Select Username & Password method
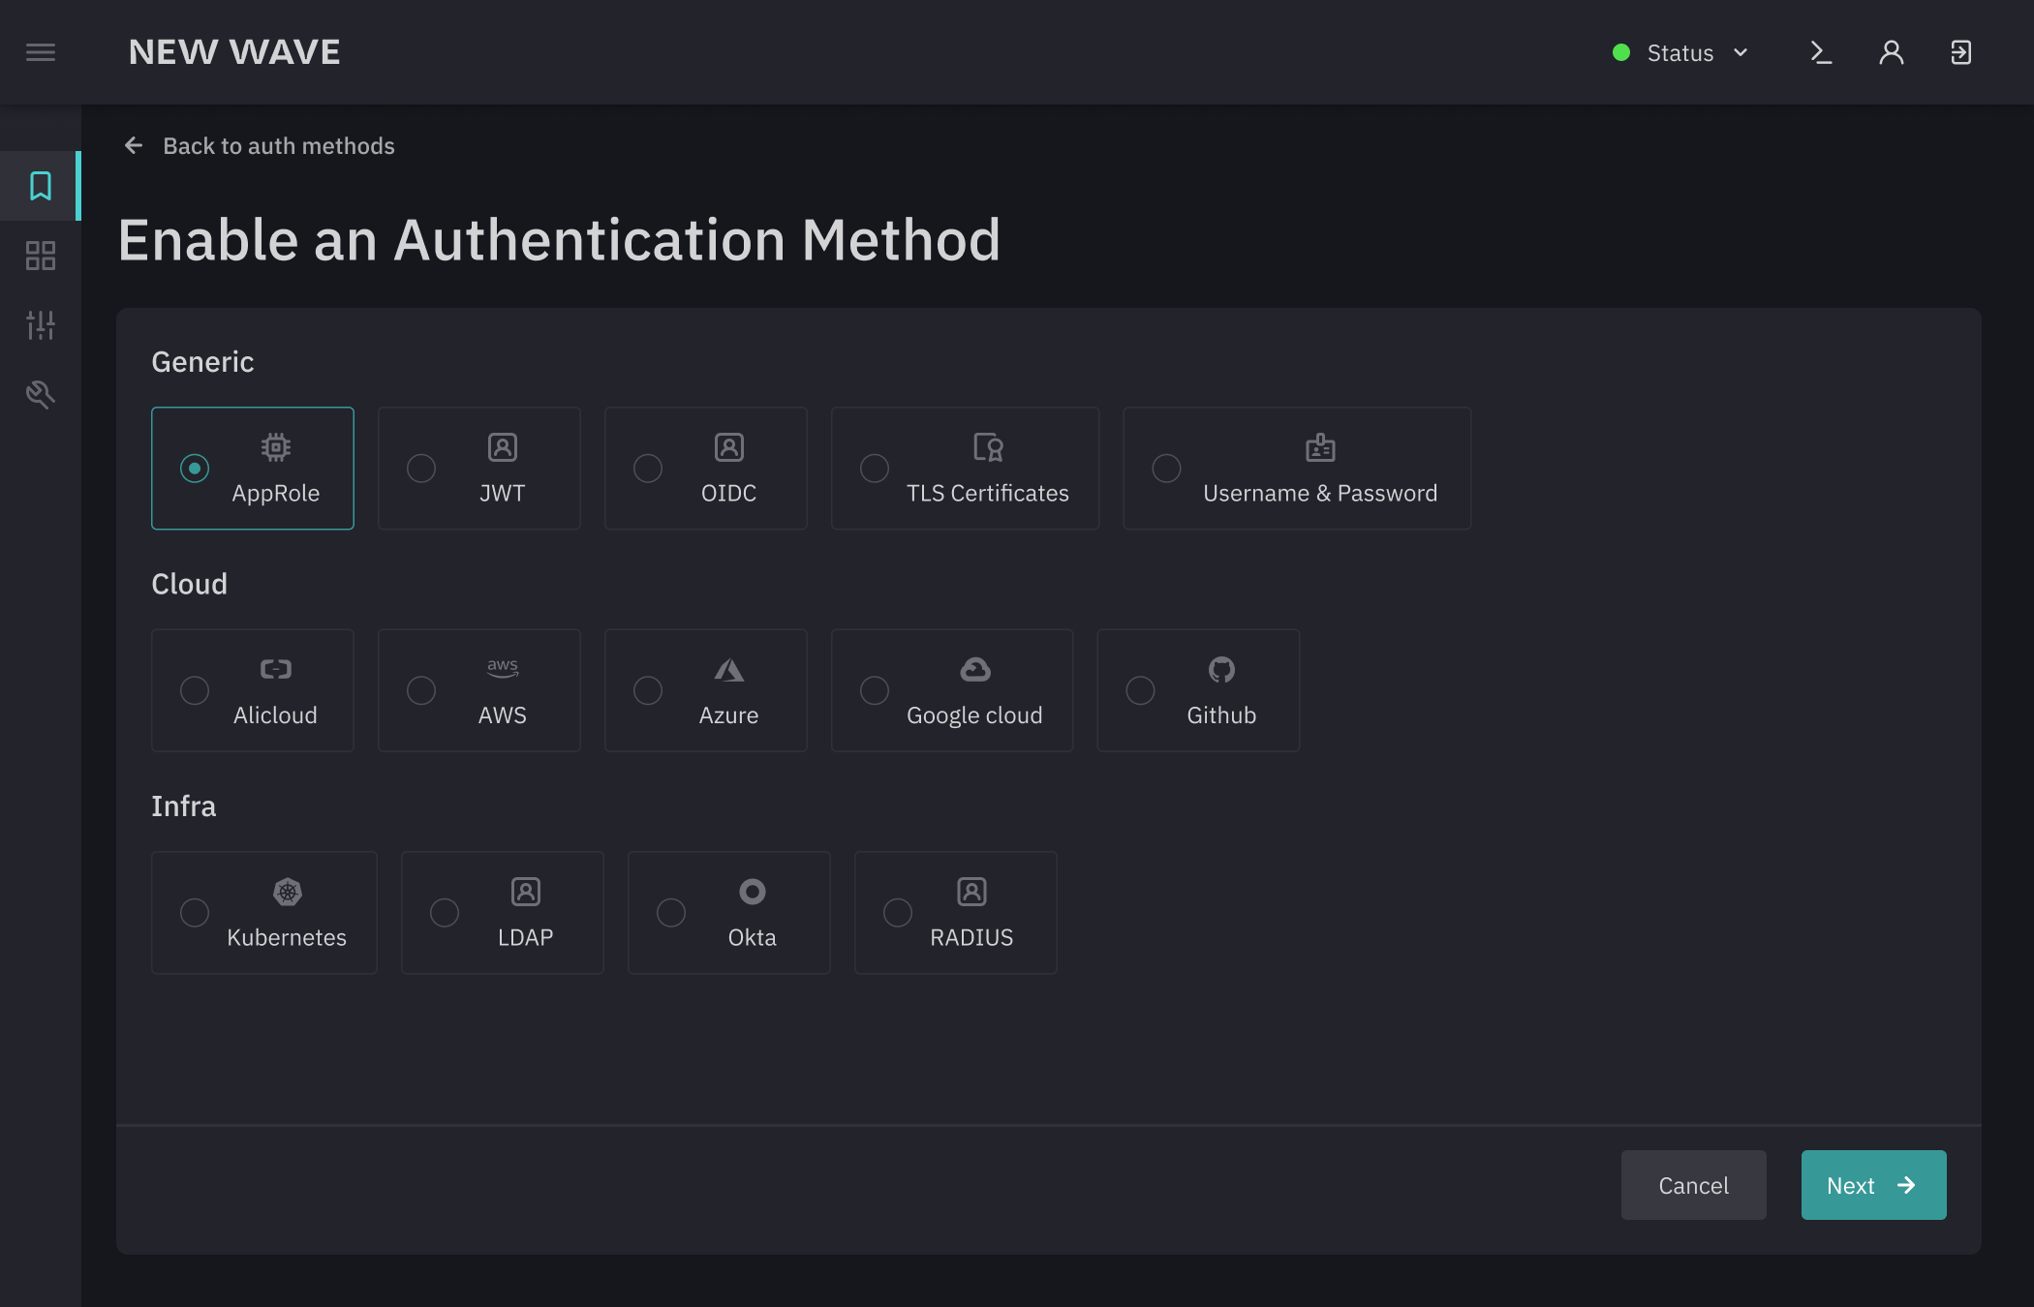This screenshot has width=2034, height=1307. 1296,469
